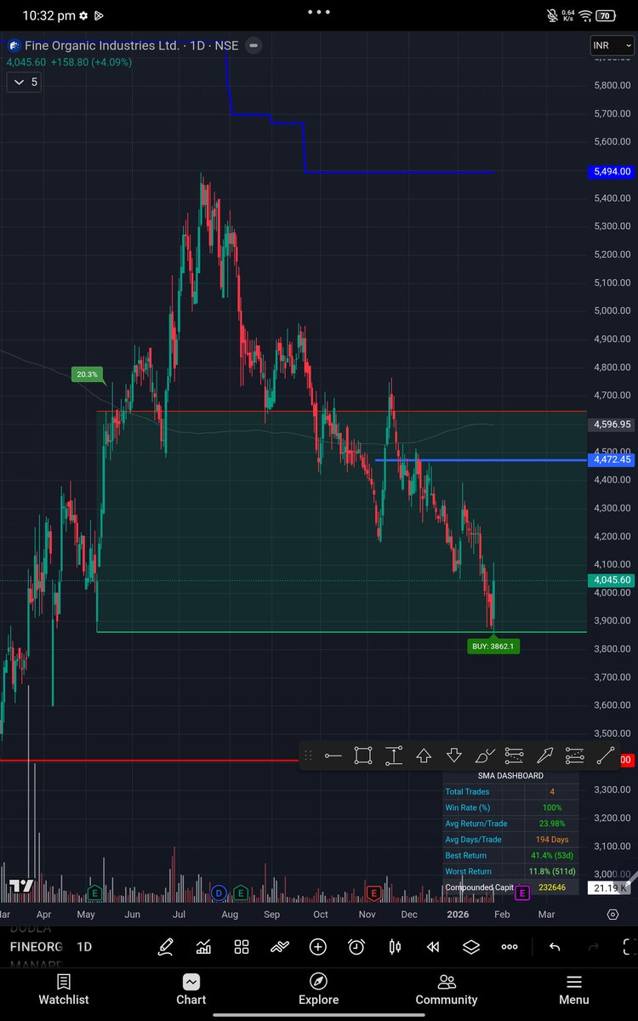The height and width of the screenshot is (1021, 638).
Task: Undo the last action
Action: point(555,946)
